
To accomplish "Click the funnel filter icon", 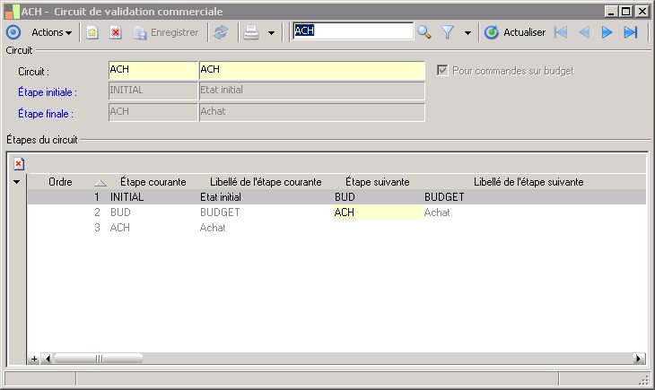I will pyautogui.click(x=448, y=32).
